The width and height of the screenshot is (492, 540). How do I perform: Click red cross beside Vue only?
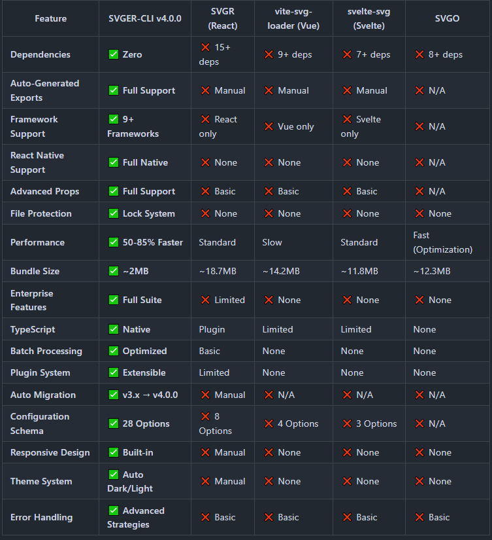tap(269, 126)
